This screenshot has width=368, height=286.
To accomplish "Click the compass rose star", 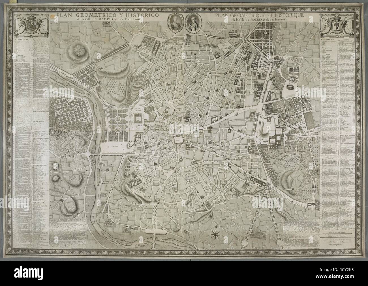I will [x=215, y=234].
